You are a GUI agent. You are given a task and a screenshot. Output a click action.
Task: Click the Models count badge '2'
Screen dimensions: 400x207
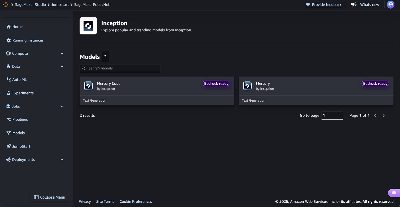pos(105,57)
